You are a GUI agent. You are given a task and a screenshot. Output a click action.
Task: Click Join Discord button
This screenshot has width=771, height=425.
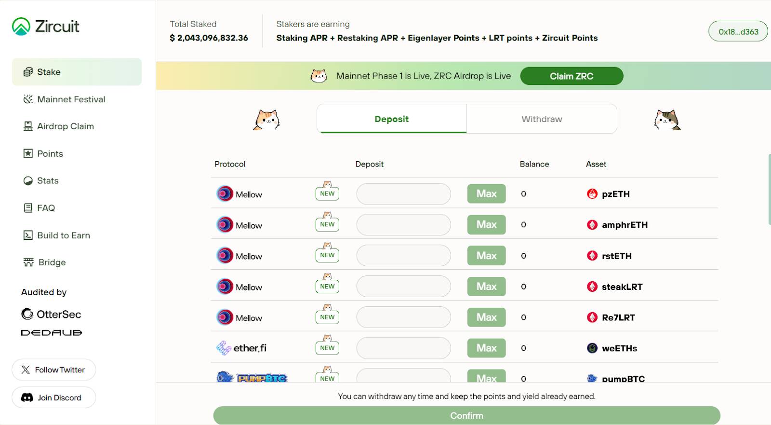[53, 398]
